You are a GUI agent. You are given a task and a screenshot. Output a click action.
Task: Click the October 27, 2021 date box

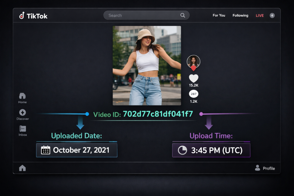click(77, 150)
